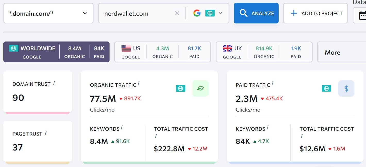
Task: Click organic Total Traffic Cost info icon
Action: (x=156, y=137)
